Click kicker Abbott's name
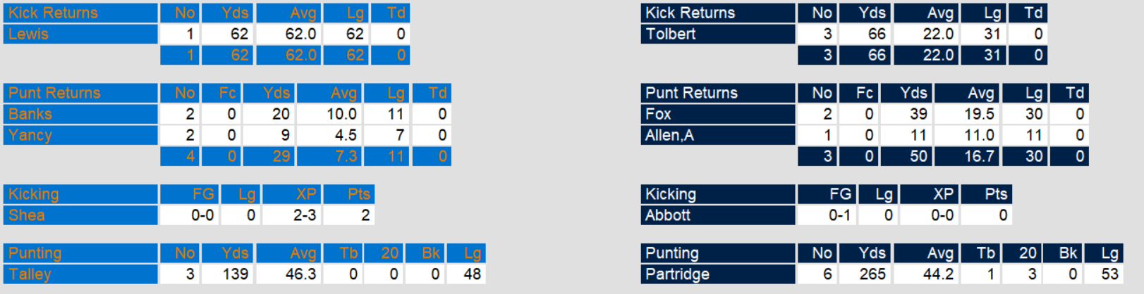The image size is (1144, 294). click(668, 215)
